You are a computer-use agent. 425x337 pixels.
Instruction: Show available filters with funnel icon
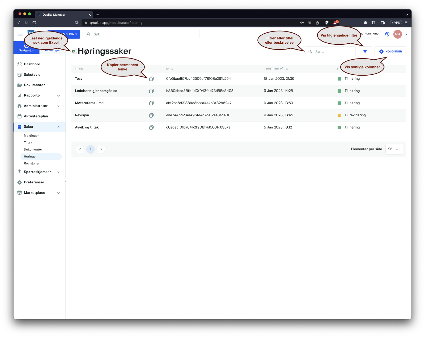pos(365,52)
